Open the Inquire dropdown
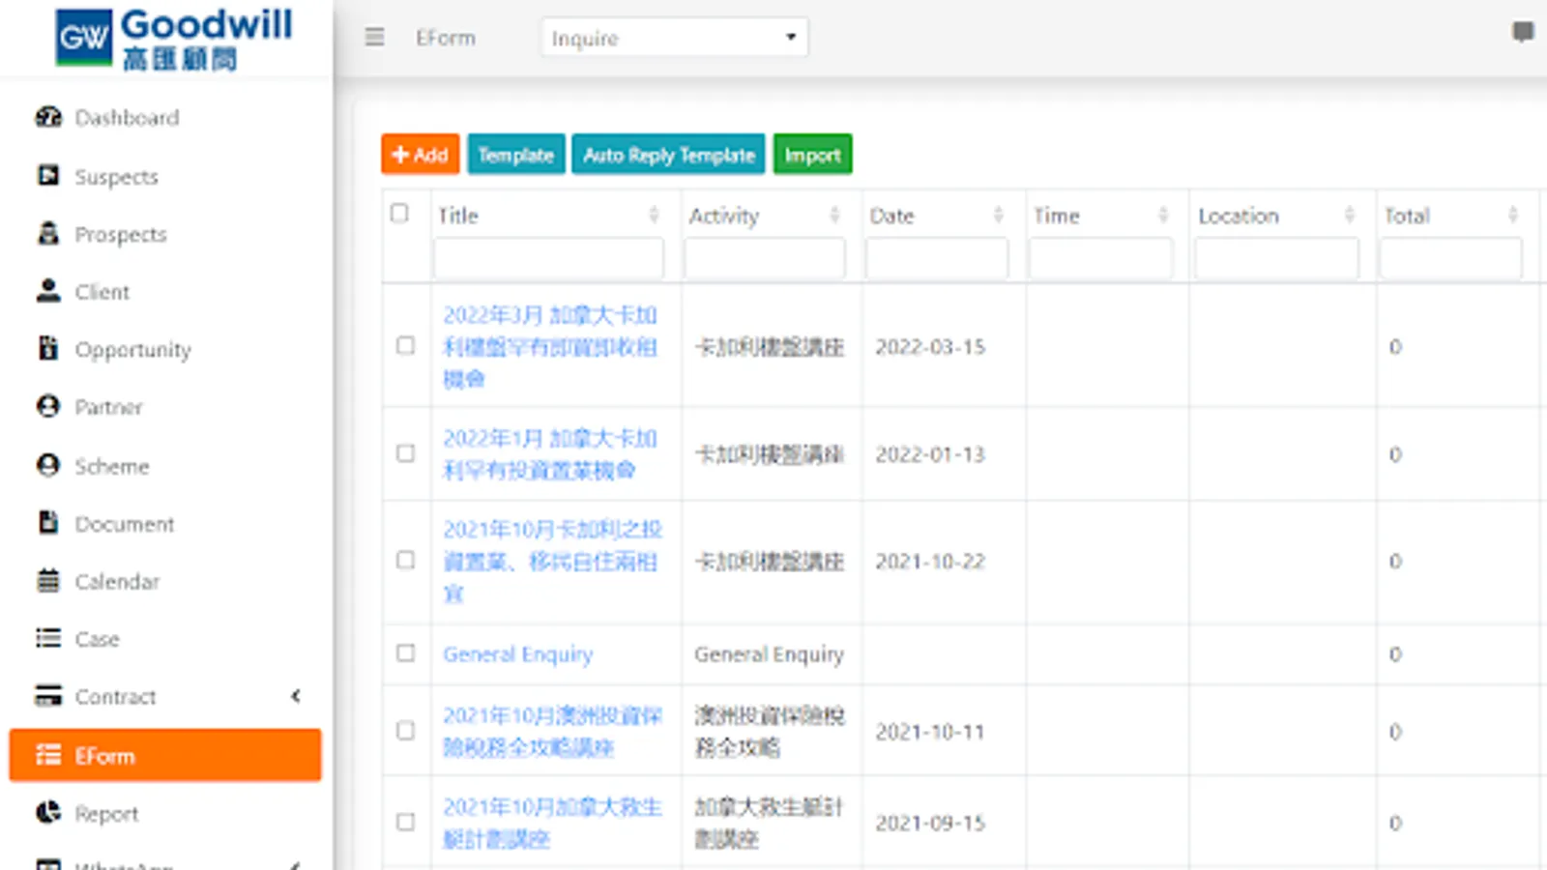 pos(675,38)
